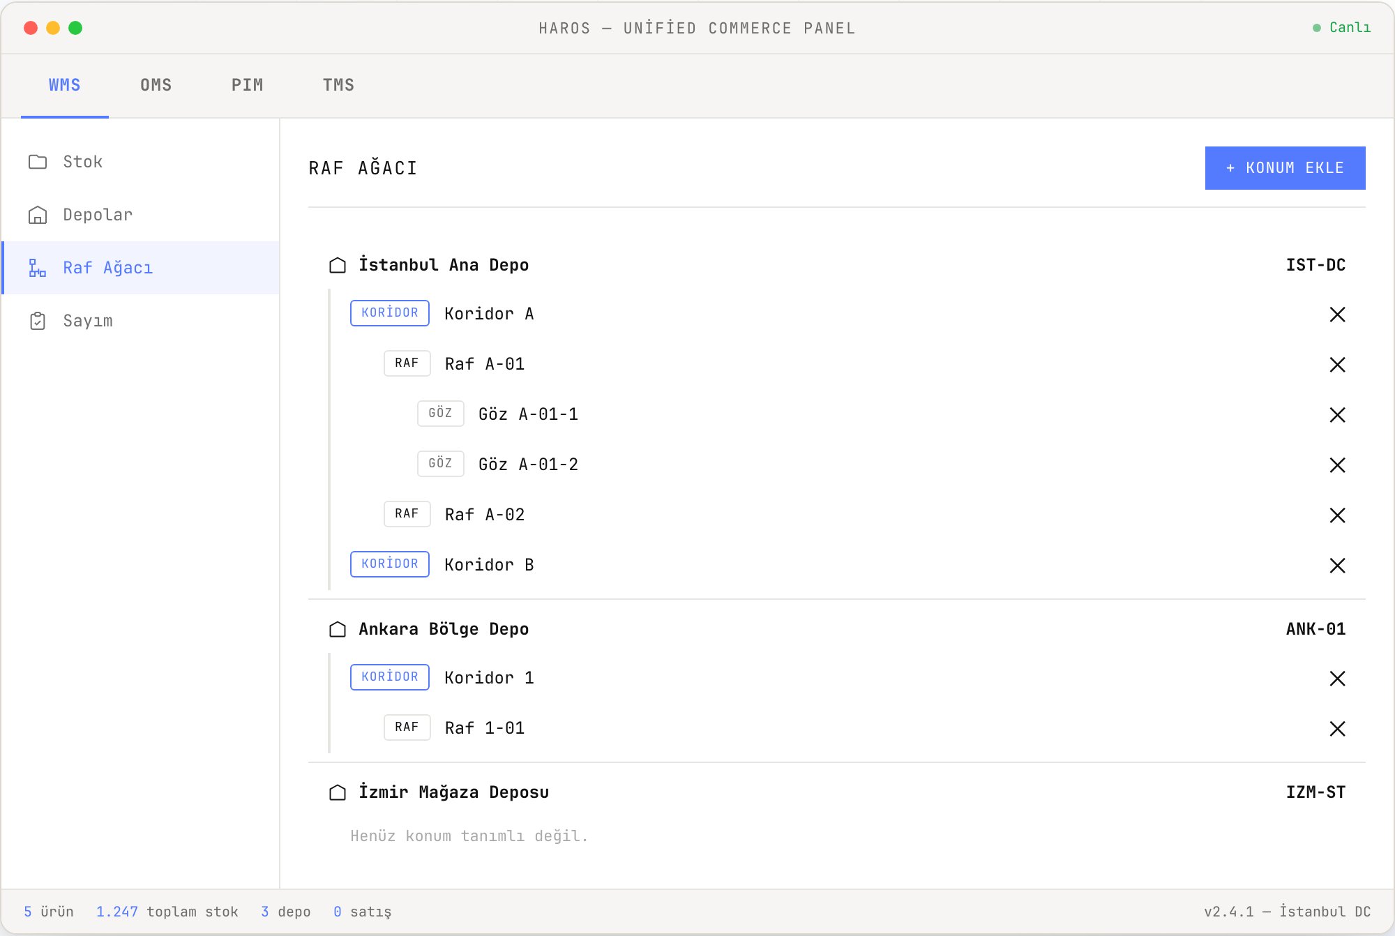Collapse the Ankara Bölge Depo node

(837, 629)
